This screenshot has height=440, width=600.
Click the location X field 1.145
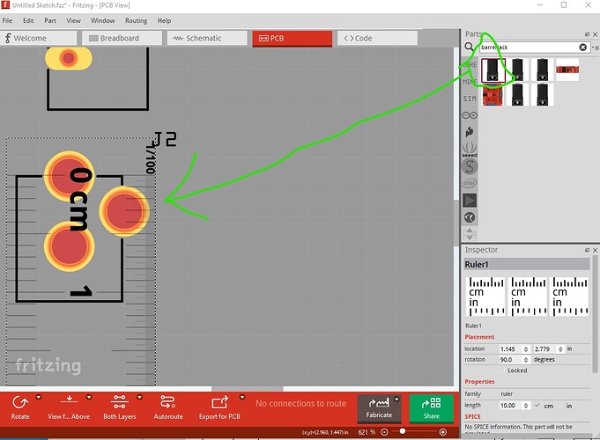pos(510,349)
